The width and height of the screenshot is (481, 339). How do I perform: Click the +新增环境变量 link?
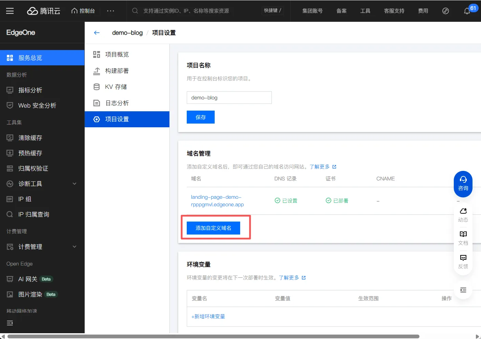tap(208, 317)
